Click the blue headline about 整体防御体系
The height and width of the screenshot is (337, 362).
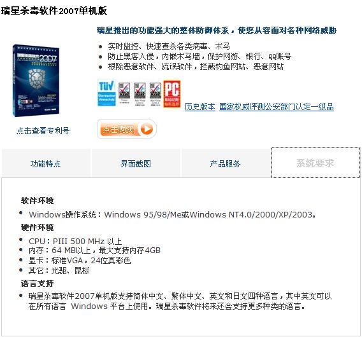tap(217, 30)
